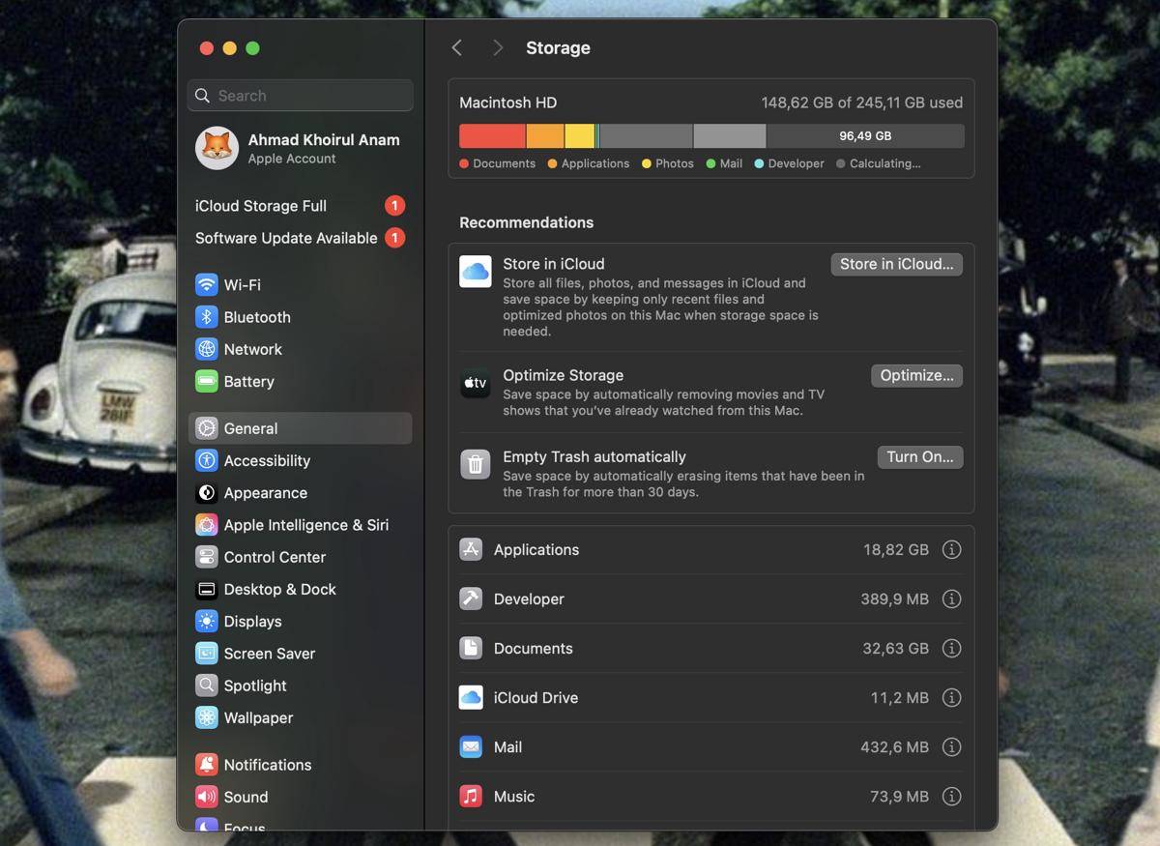Click the Search field in sidebar
The image size is (1160, 846).
(300, 96)
